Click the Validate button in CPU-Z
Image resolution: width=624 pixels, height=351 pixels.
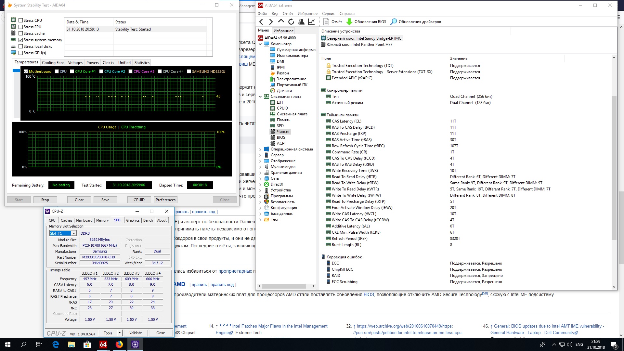[136, 333]
